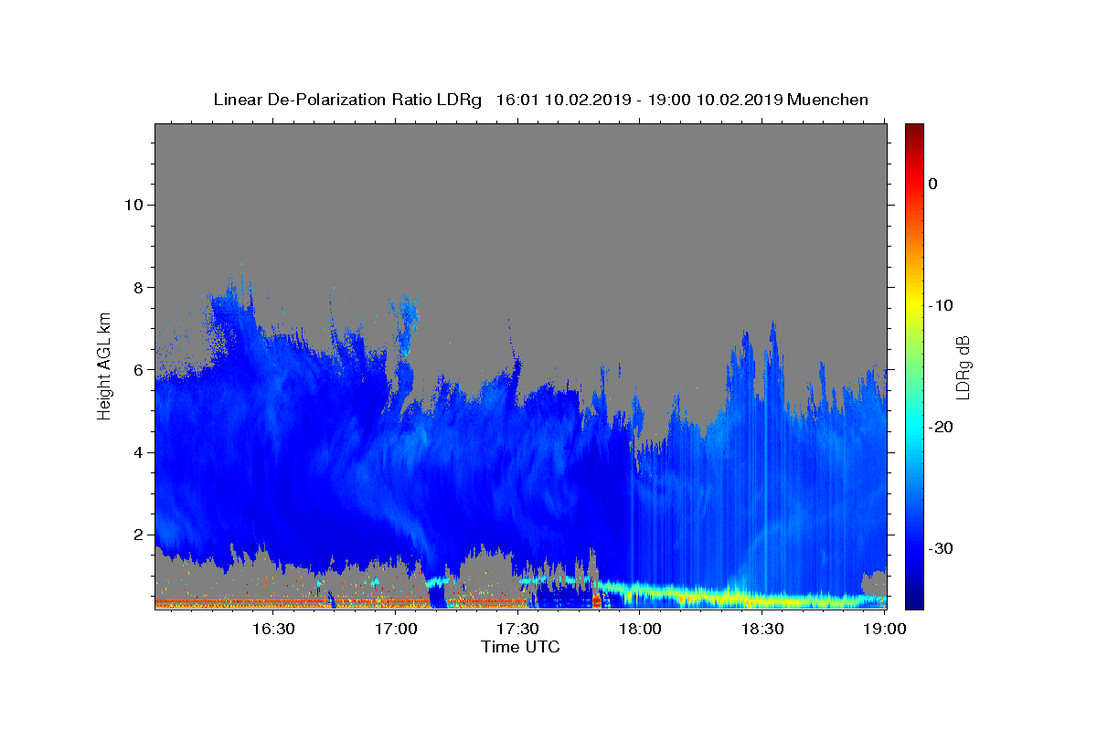This screenshot has height=731, width=1097.
Task: Click the colorbar value -20
Action: [942, 427]
